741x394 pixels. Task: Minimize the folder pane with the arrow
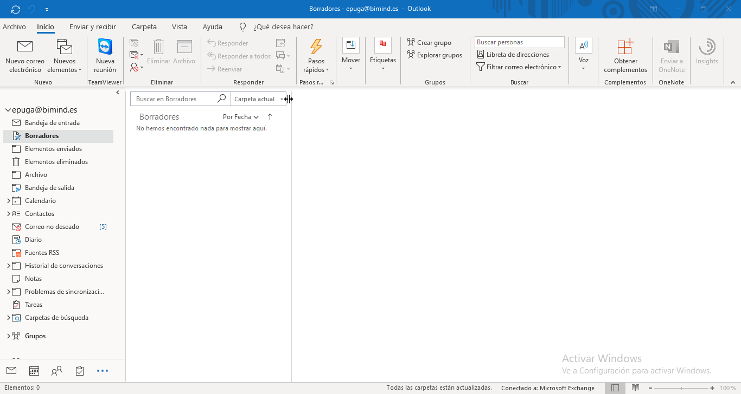pos(118,93)
